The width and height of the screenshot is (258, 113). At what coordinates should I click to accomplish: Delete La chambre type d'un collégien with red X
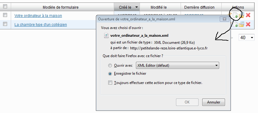click(x=248, y=24)
